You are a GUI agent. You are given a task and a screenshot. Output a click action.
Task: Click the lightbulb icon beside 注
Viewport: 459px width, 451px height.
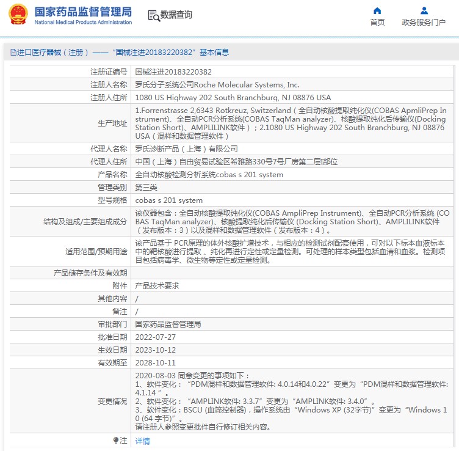point(116,441)
